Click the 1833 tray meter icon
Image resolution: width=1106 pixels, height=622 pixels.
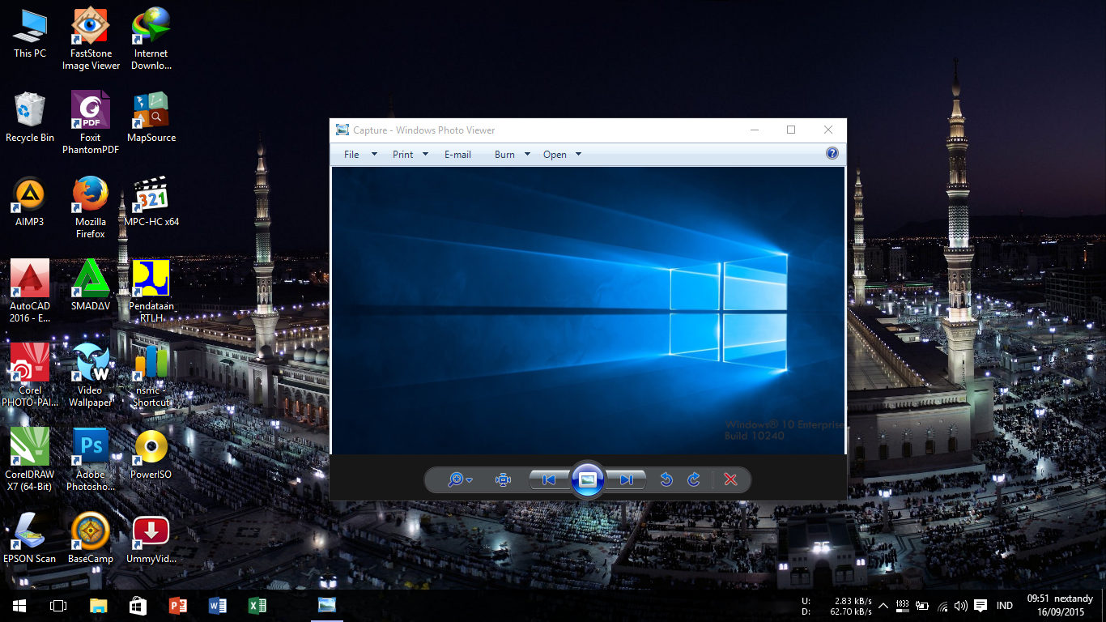tap(903, 605)
